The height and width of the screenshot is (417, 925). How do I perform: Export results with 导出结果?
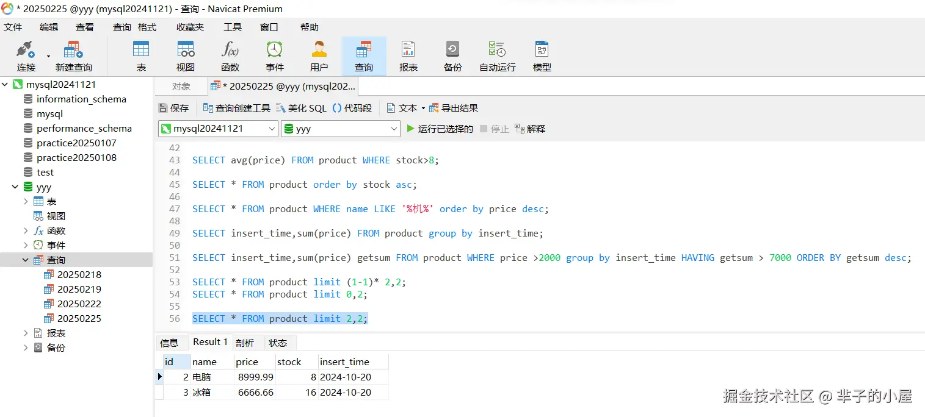[454, 108]
